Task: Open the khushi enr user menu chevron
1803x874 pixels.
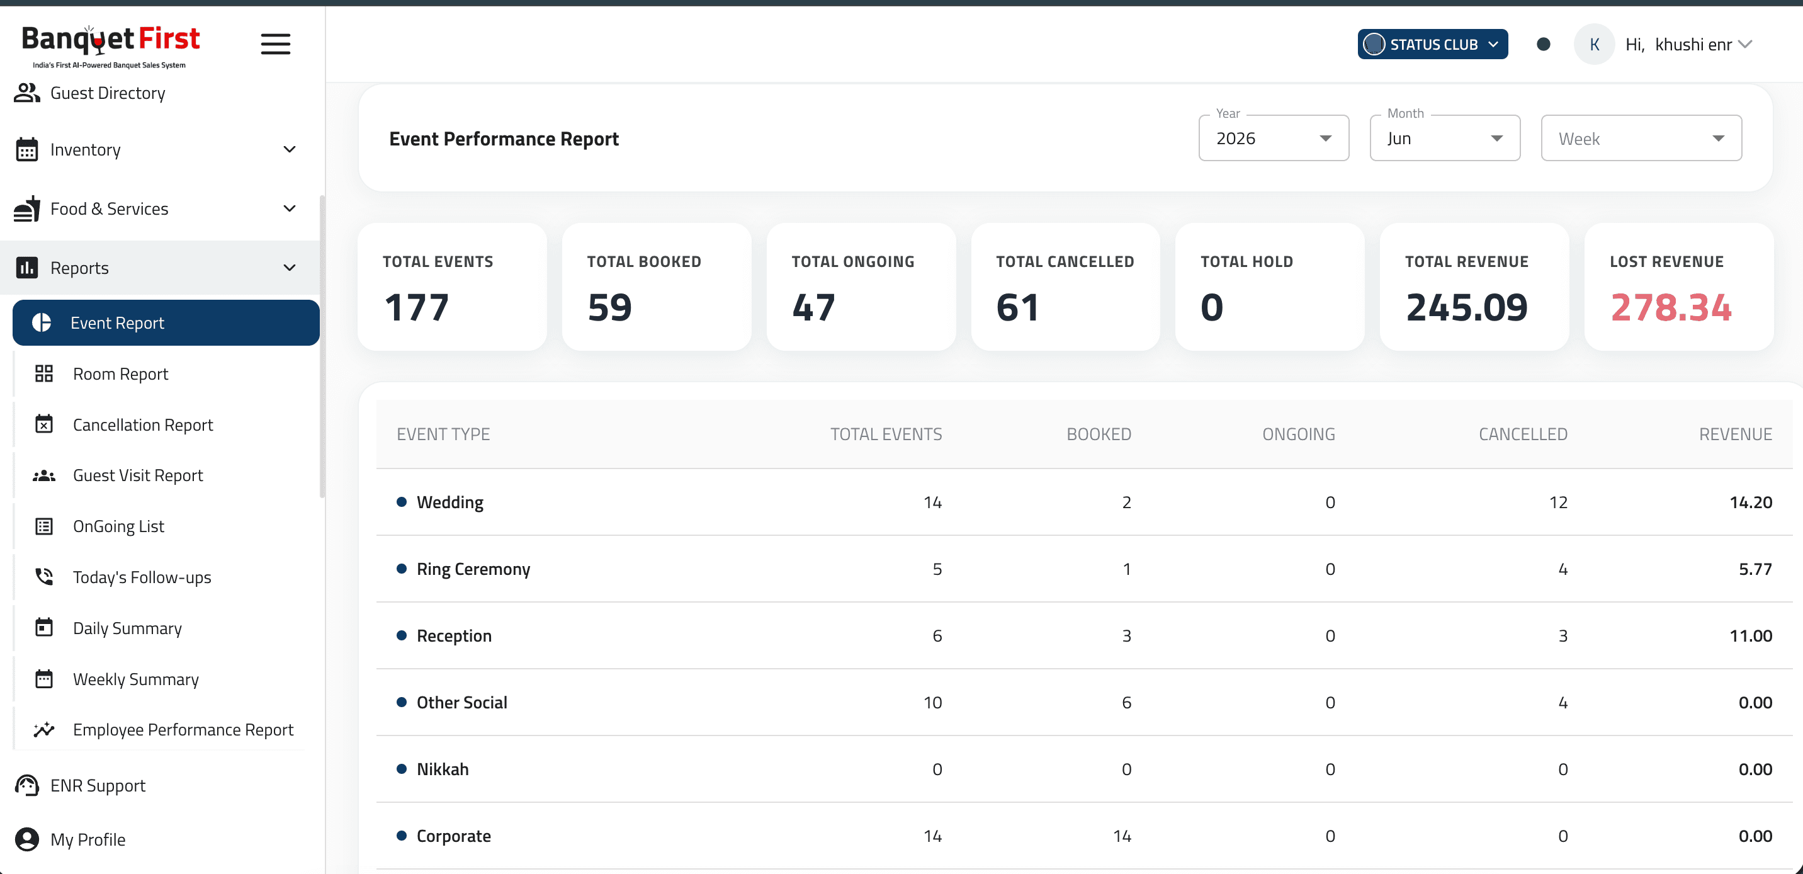Action: click(x=1746, y=44)
